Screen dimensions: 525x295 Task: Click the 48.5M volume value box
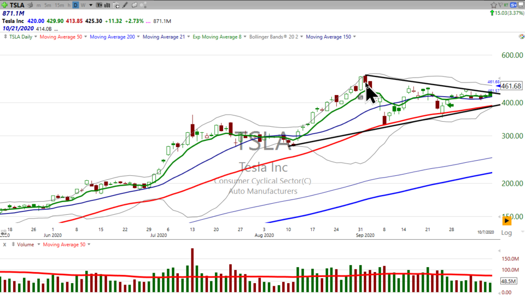(x=508, y=281)
